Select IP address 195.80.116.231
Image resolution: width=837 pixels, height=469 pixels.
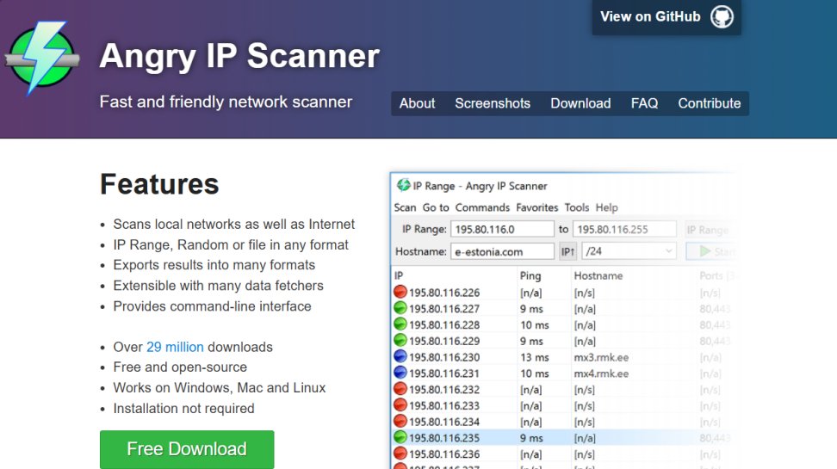[444, 373]
